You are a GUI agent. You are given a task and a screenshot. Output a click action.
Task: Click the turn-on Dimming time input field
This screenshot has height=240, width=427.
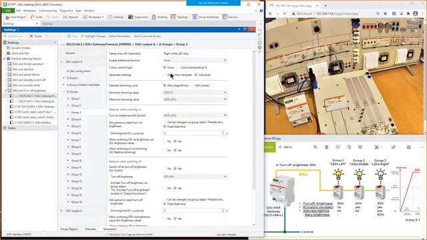pyautogui.click(x=192, y=133)
